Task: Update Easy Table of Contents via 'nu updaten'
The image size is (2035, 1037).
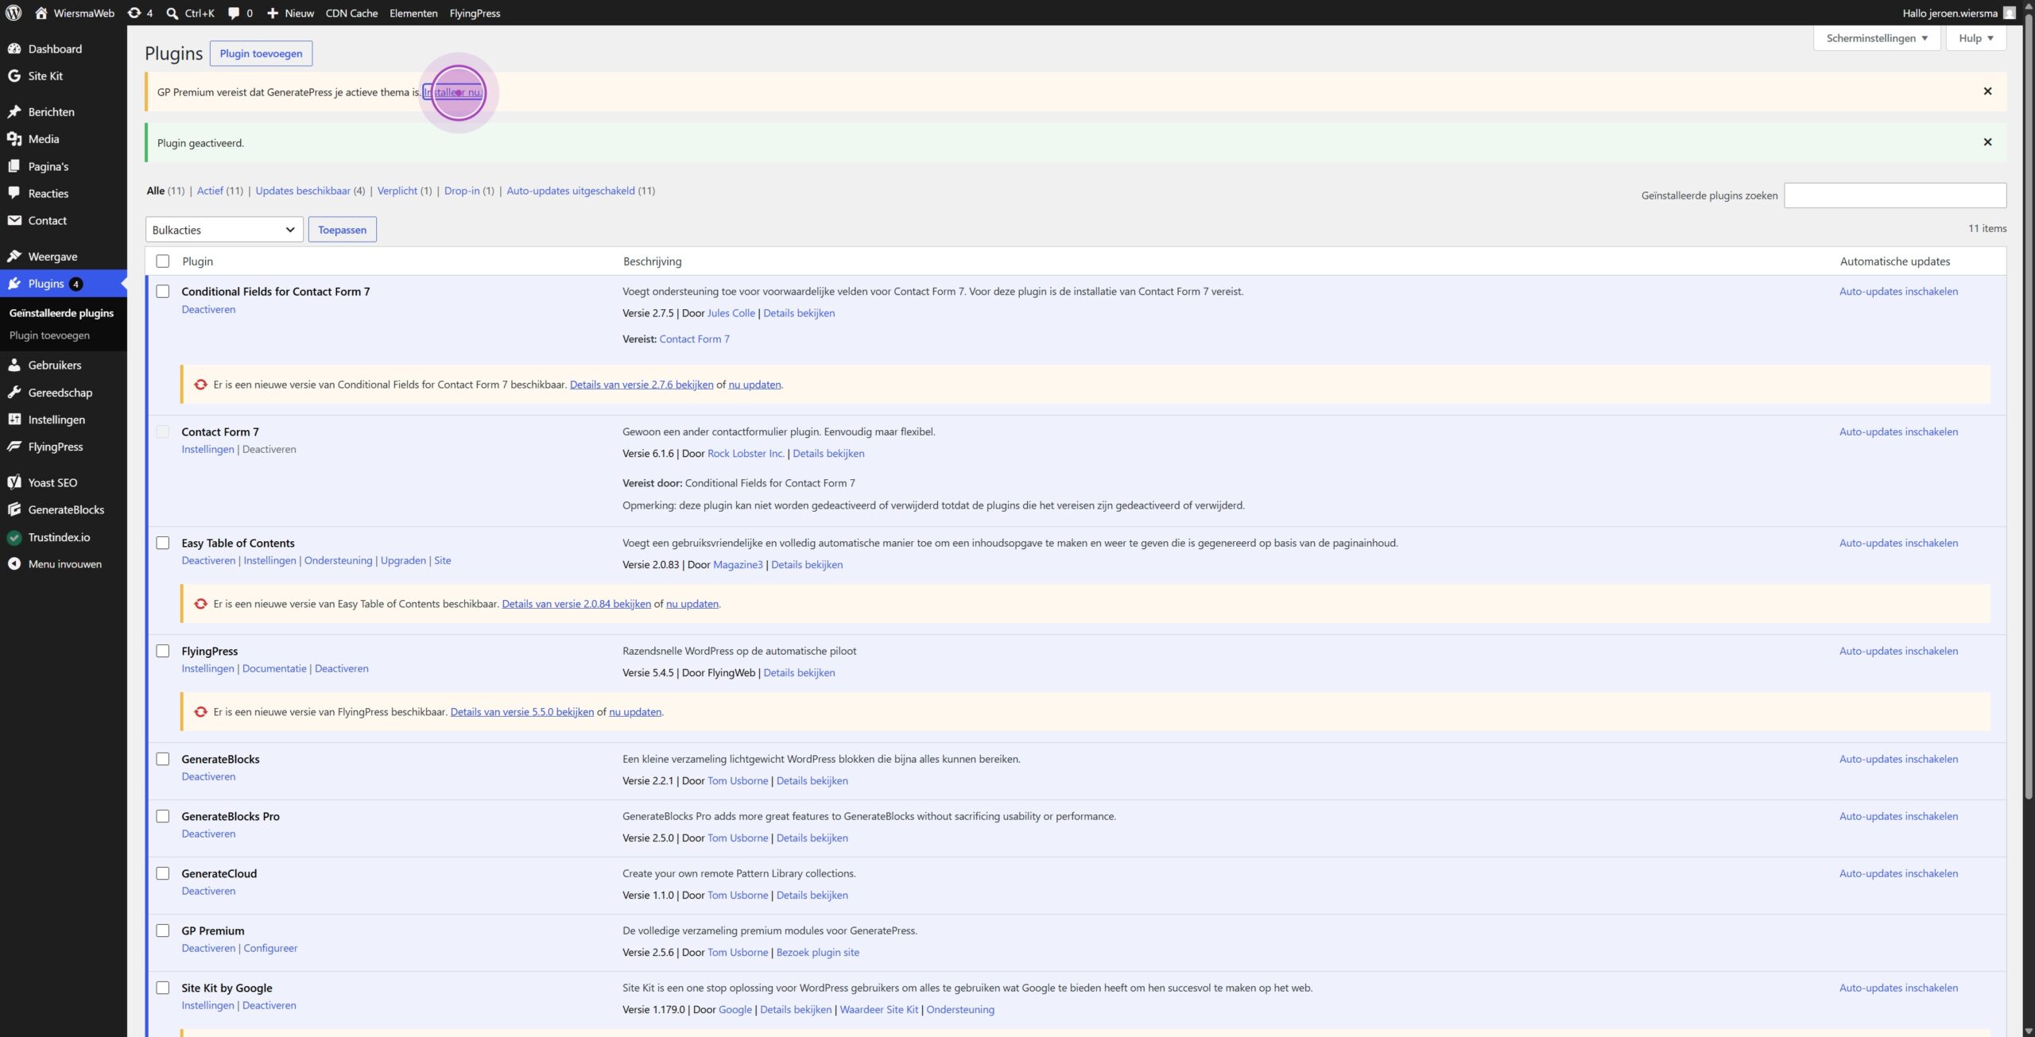Action: [x=692, y=604]
